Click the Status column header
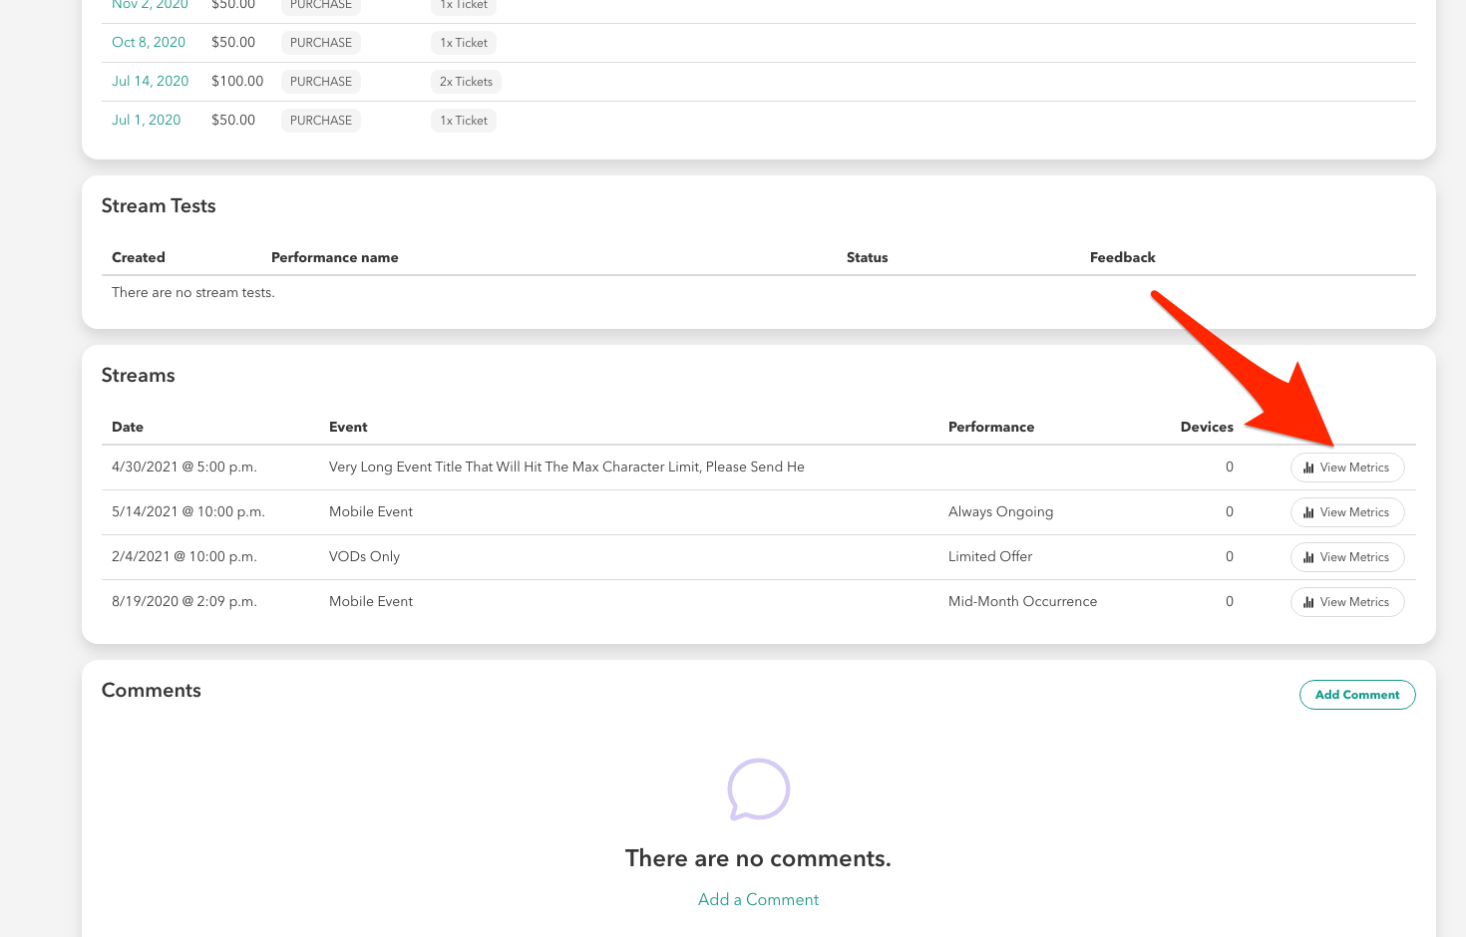The width and height of the screenshot is (1466, 937). coord(867,257)
